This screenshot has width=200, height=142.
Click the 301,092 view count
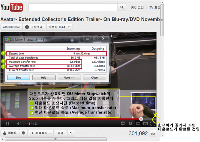138,133
